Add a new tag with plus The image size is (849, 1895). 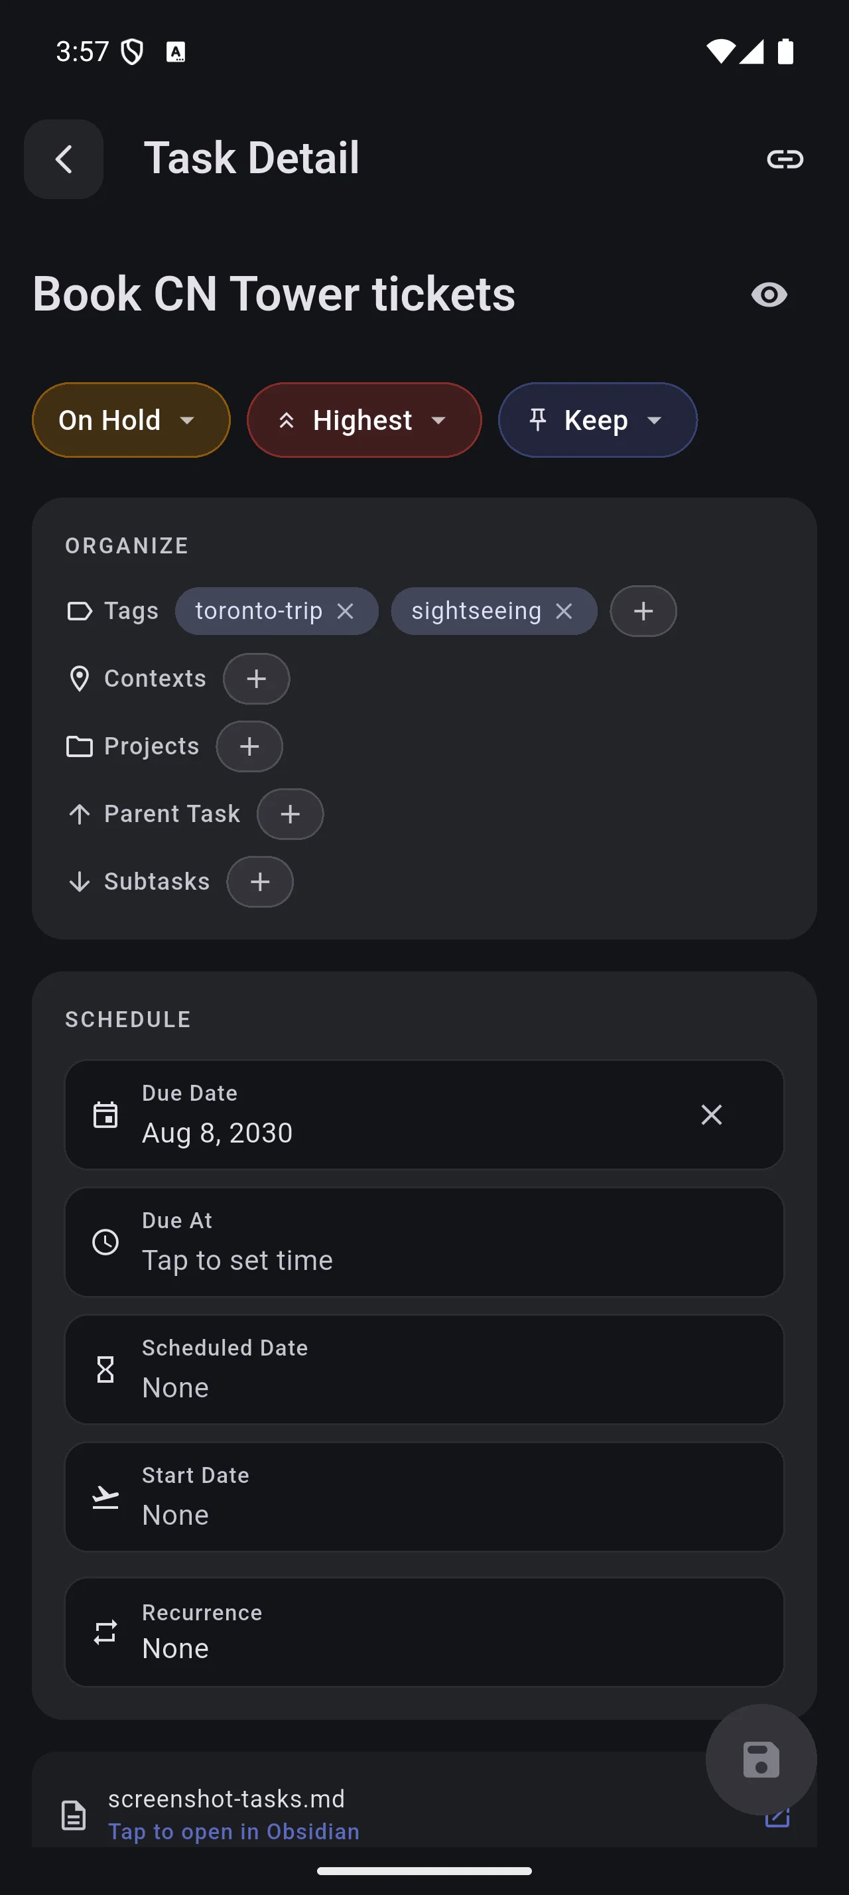(643, 611)
